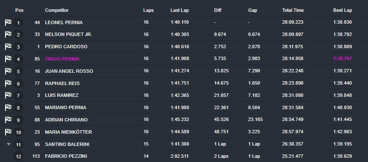Click the Total Time column header

[x=293, y=10]
